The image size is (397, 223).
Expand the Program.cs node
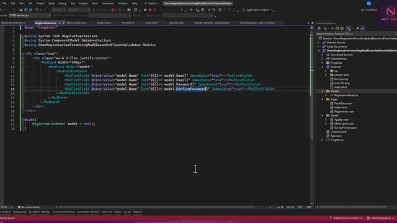click(323, 140)
